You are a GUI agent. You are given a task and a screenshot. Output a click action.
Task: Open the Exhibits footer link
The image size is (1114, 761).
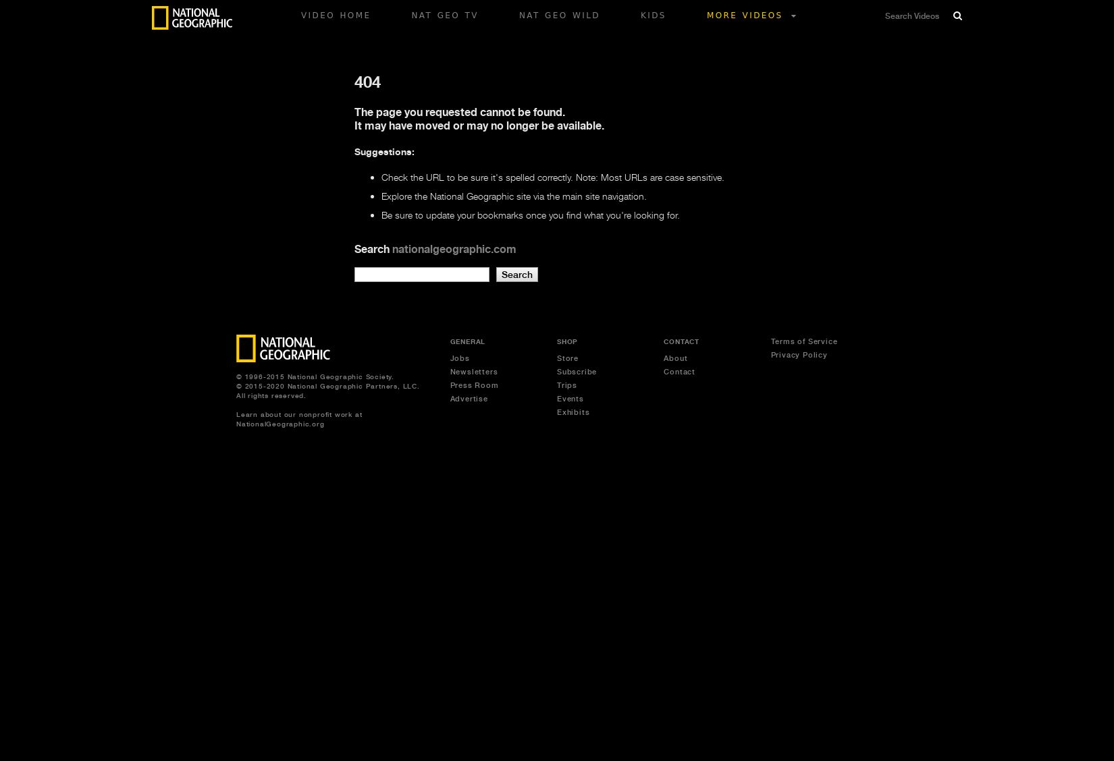point(573,412)
